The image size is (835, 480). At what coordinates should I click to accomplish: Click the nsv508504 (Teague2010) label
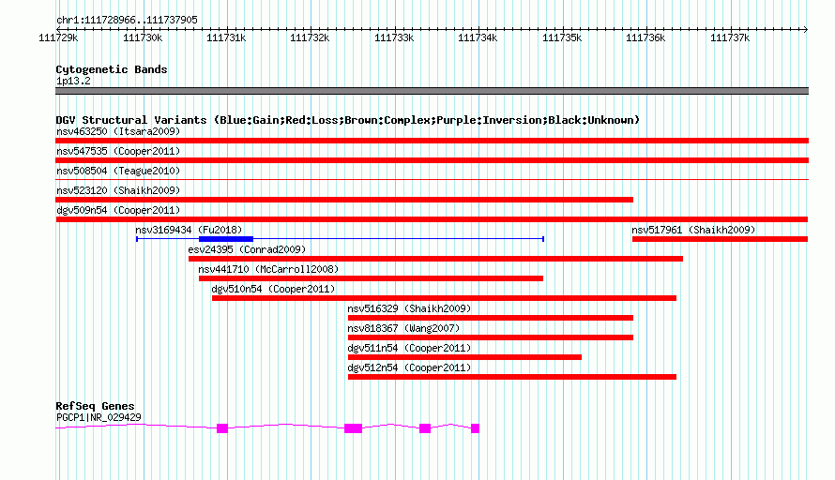[x=118, y=171]
